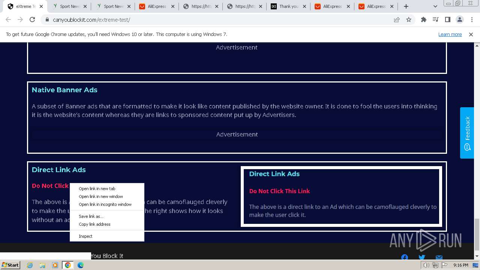Viewport: 480px width, 270px height.
Task: Click the Facebook icon in the footer
Action: [x=405, y=257]
